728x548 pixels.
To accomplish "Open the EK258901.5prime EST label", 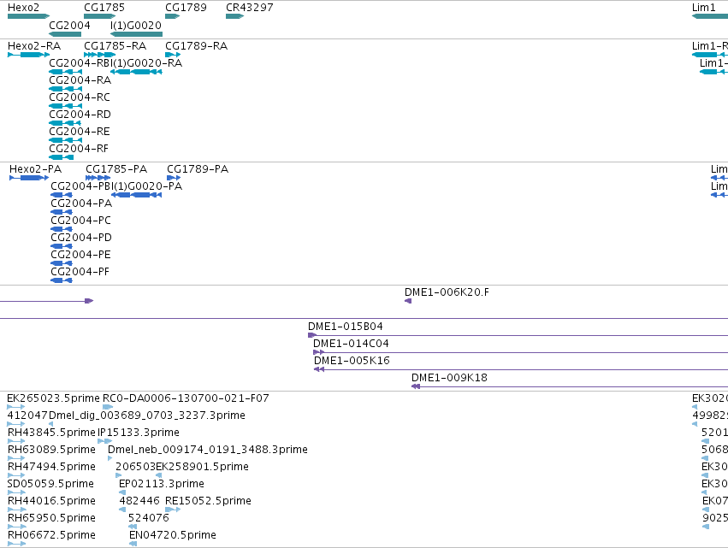I will click(202, 468).
